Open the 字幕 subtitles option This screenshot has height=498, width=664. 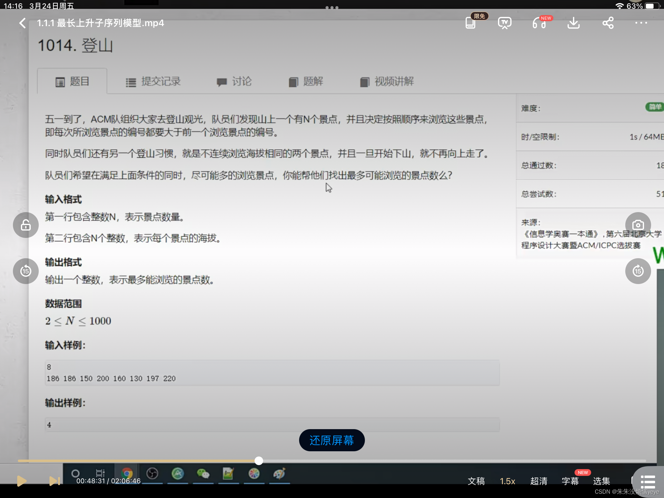coord(570,481)
